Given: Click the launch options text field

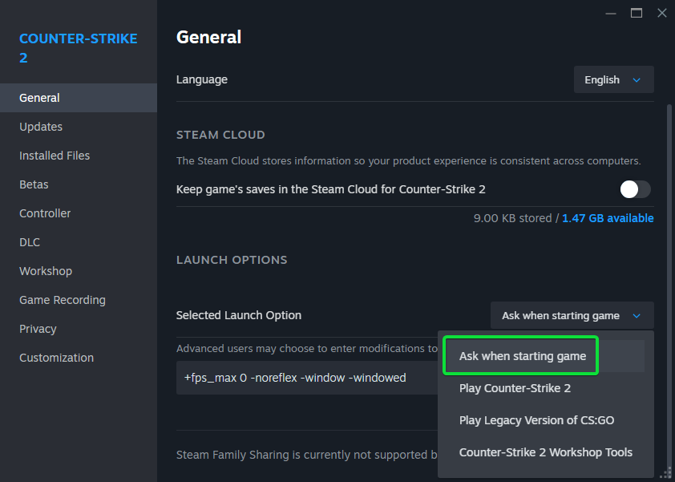Looking at the screenshot, I should pos(305,378).
